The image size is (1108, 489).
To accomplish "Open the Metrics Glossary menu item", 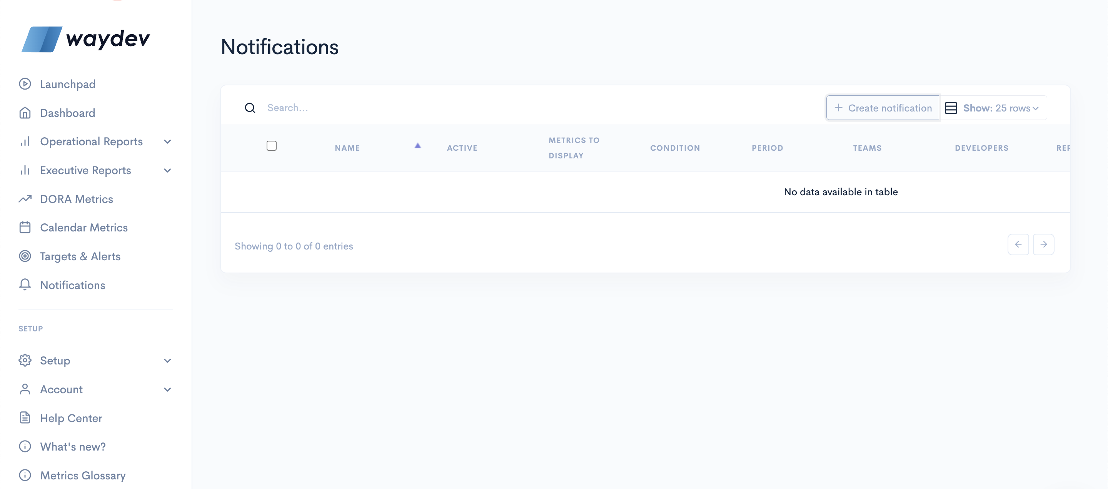I will pyautogui.click(x=83, y=475).
